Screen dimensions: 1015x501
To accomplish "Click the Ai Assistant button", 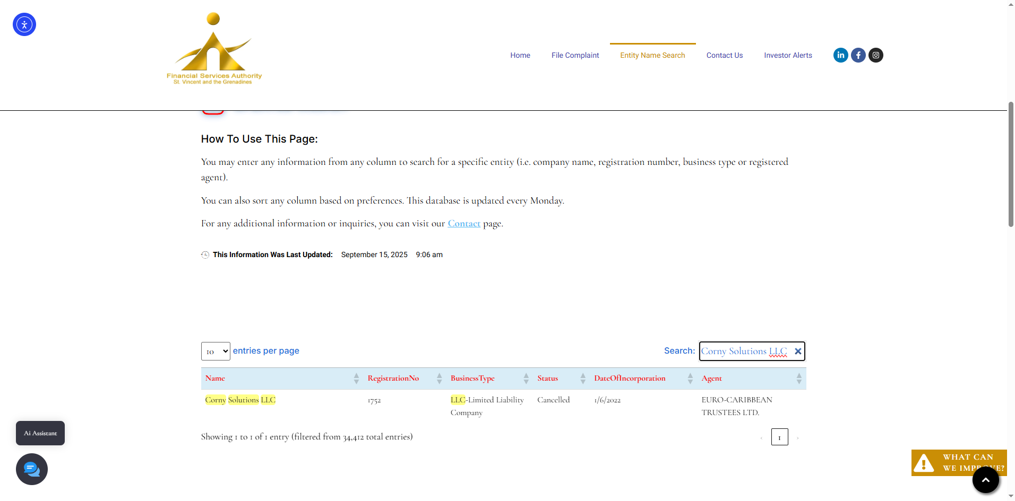I will 40,433.
